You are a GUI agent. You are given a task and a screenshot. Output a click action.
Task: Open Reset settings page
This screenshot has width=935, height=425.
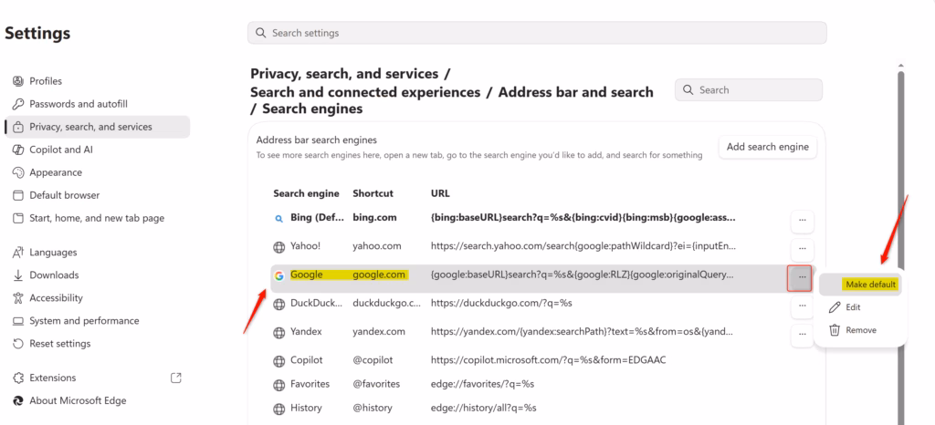pos(59,344)
